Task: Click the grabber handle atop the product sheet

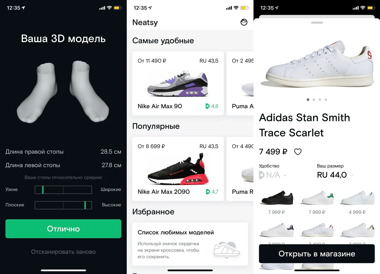Action: click(317, 23)
